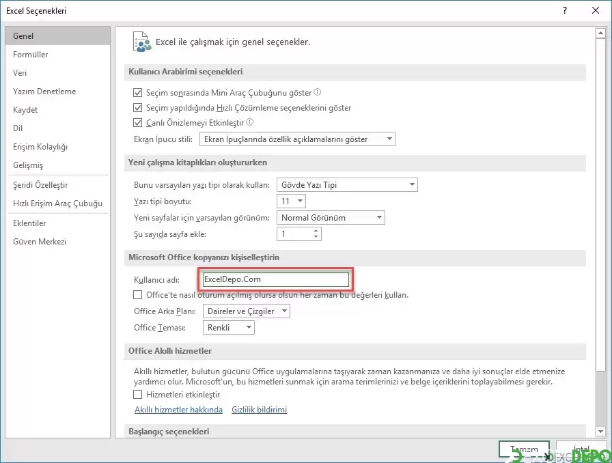Close the Excel Seçenekleri dialog
Viewport: 612px width, 463px height.
click(x=595, y=10)
